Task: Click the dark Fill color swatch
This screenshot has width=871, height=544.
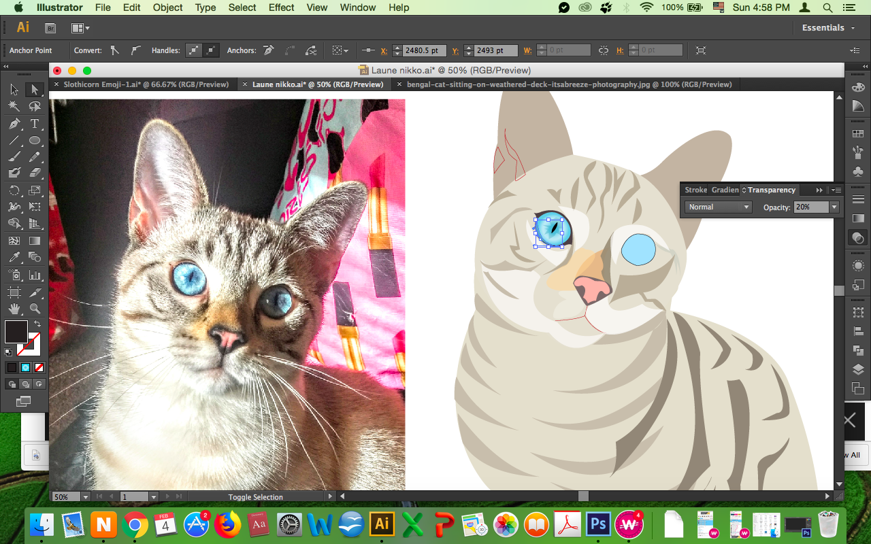Action: click(16, 331)
